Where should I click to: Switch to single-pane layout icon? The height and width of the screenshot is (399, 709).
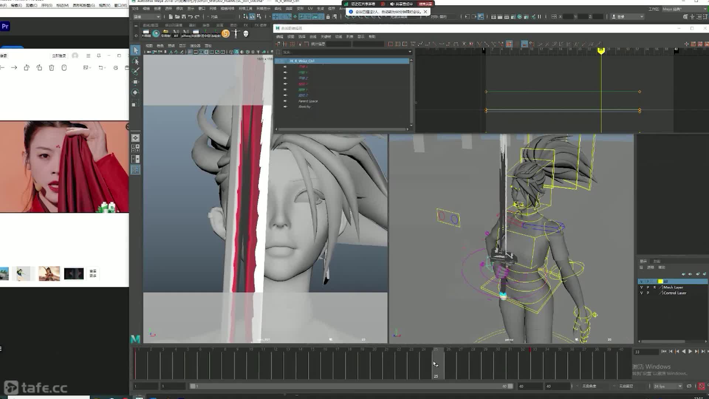point(136,138)
